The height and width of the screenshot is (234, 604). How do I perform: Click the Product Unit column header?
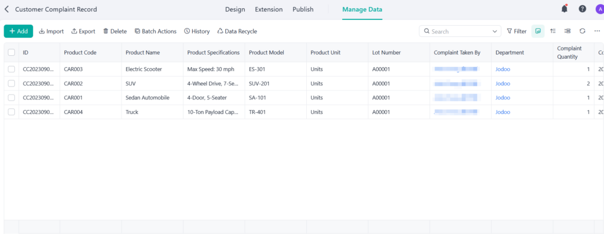(337, 53)
